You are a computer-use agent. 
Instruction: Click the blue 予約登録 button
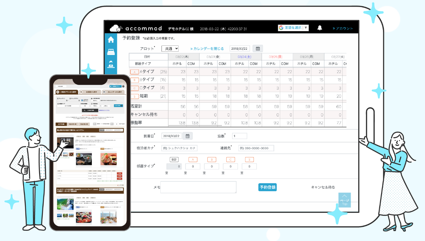click(267, 187)
